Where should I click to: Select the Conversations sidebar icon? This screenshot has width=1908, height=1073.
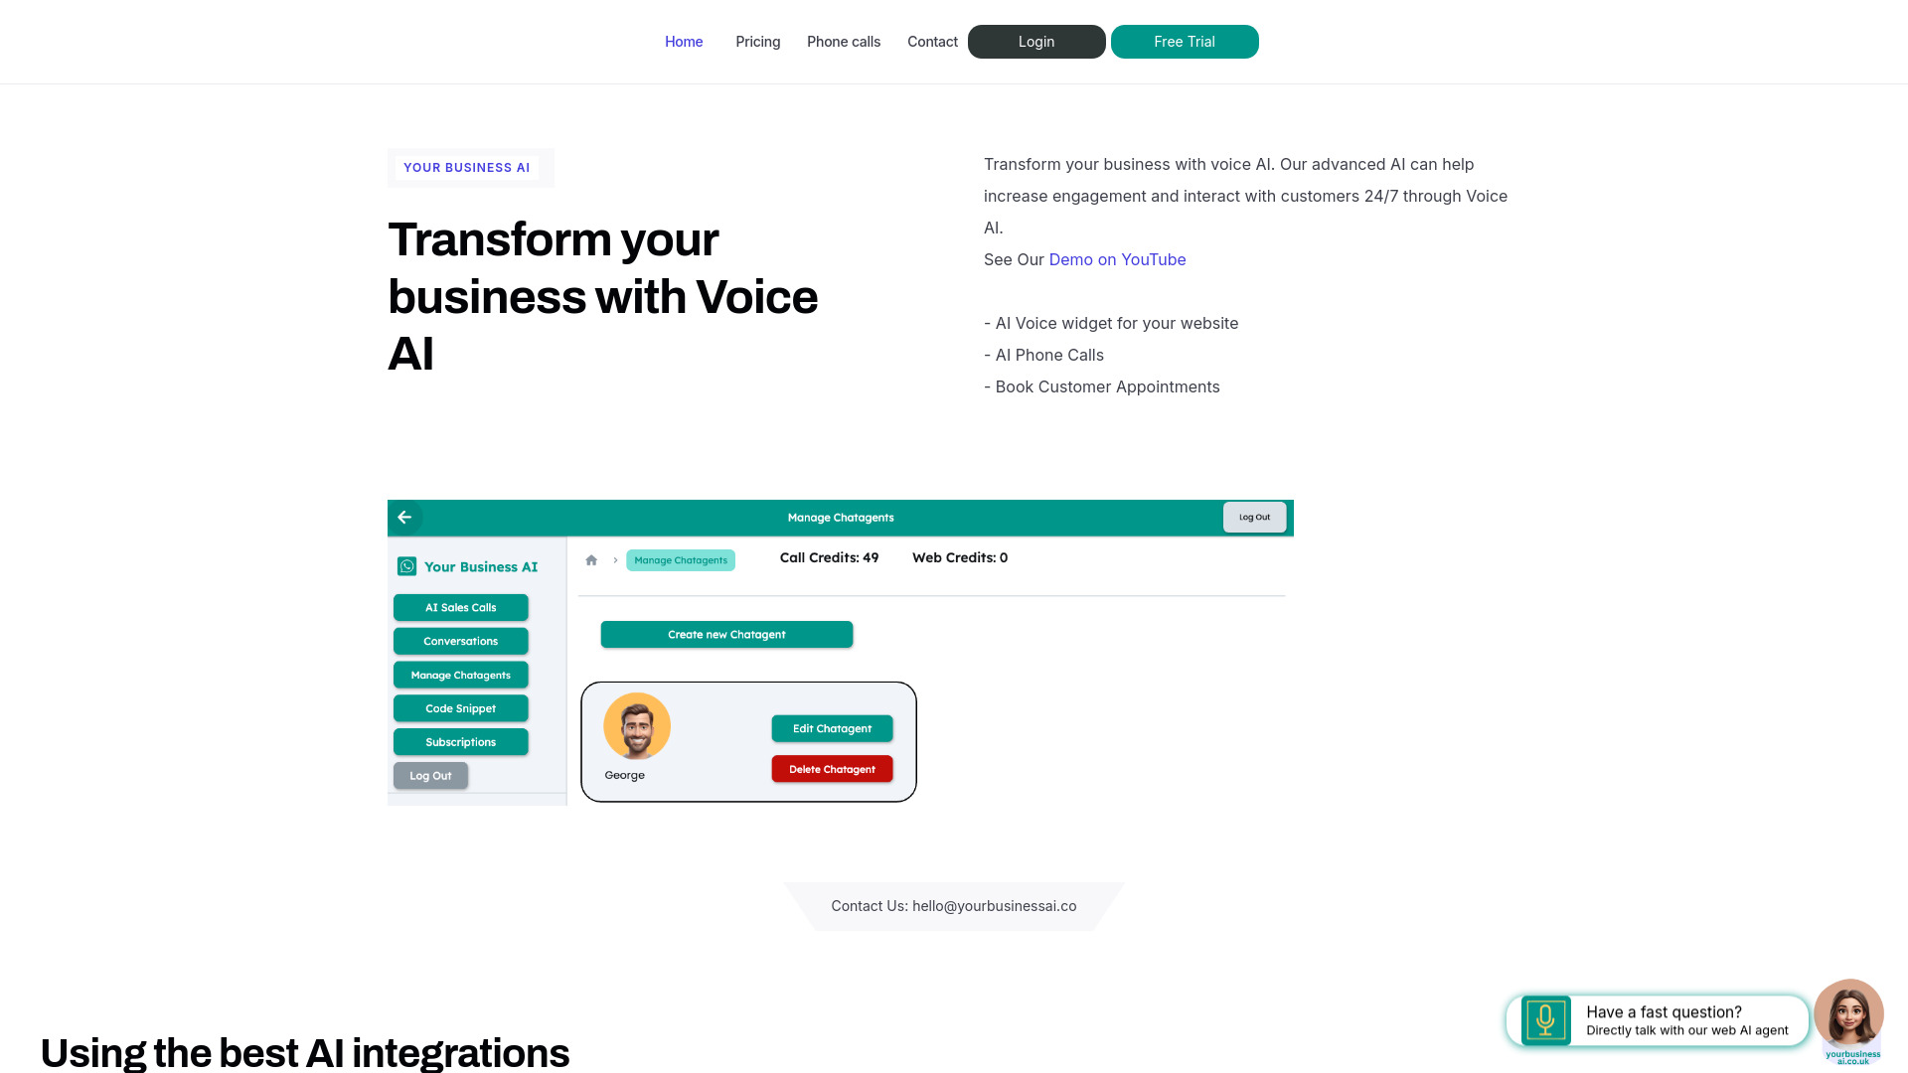click(x=460, y=641)
